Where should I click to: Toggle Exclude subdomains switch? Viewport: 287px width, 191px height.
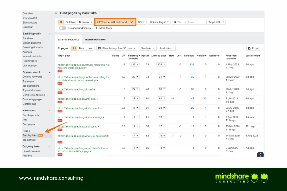click(x=62, y=28)
